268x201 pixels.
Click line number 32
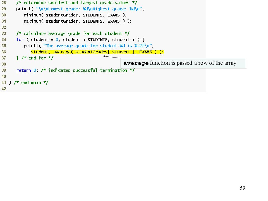pyautogui.click(x=4, y=27)
